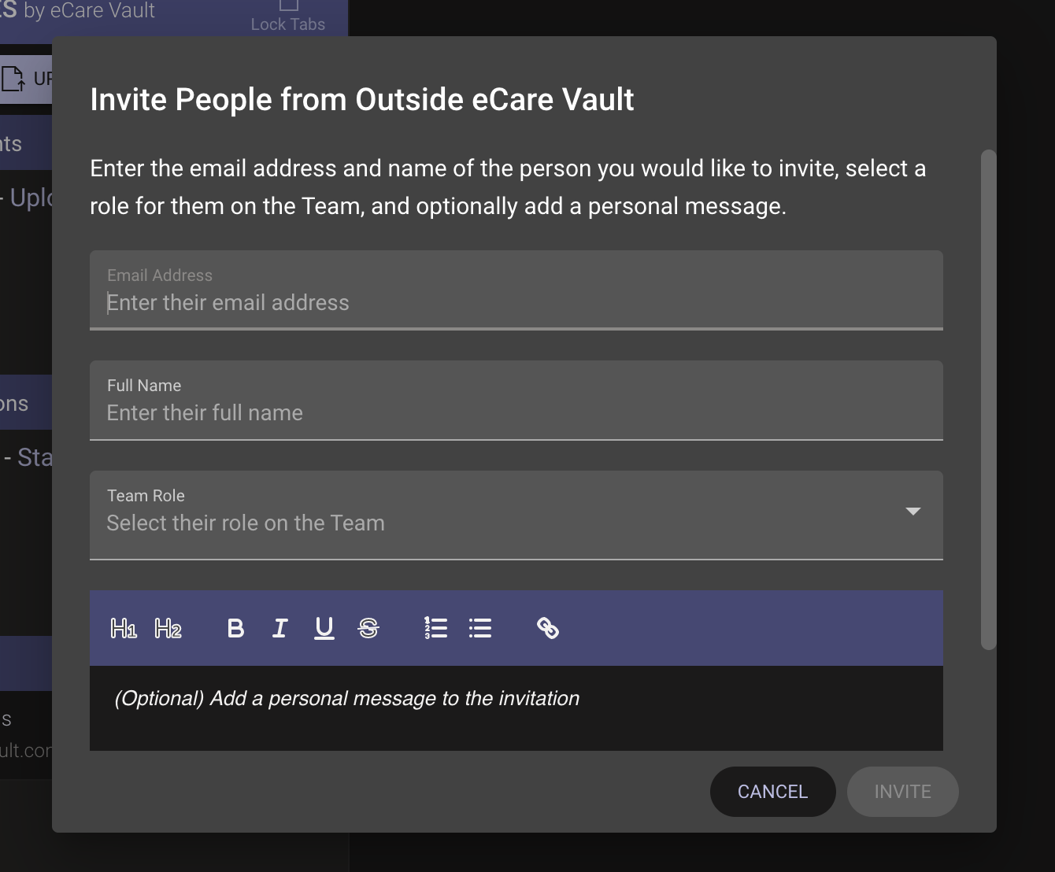Toggle underline text formatting
The width and height of the screenshot is (1055, 872).
[x=324, y=628]
